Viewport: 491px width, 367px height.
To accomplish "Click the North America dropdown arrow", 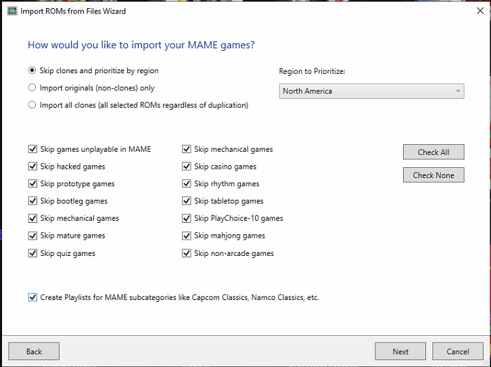I will point(458,91).
